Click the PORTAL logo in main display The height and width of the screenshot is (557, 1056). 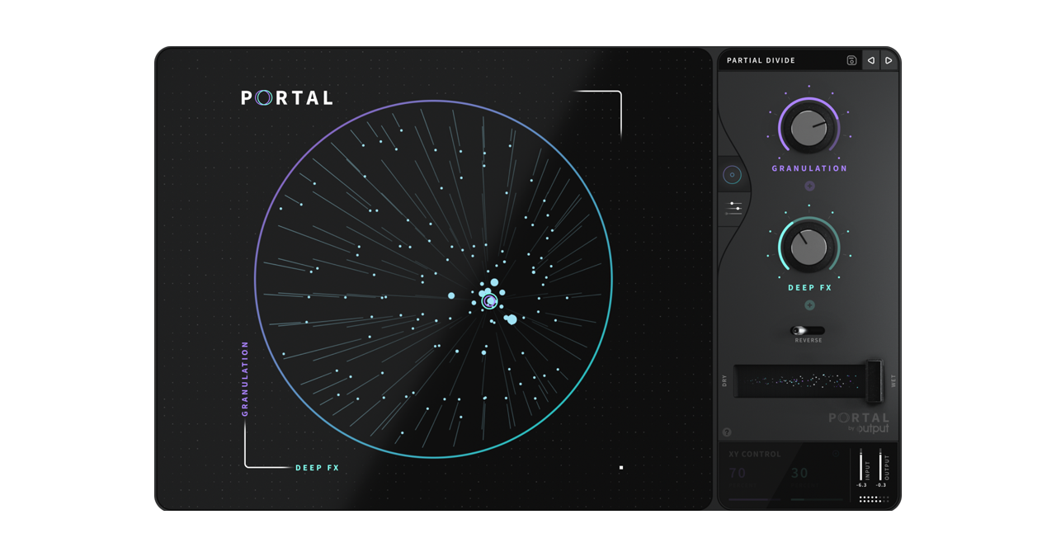click(x=287, y=98)
